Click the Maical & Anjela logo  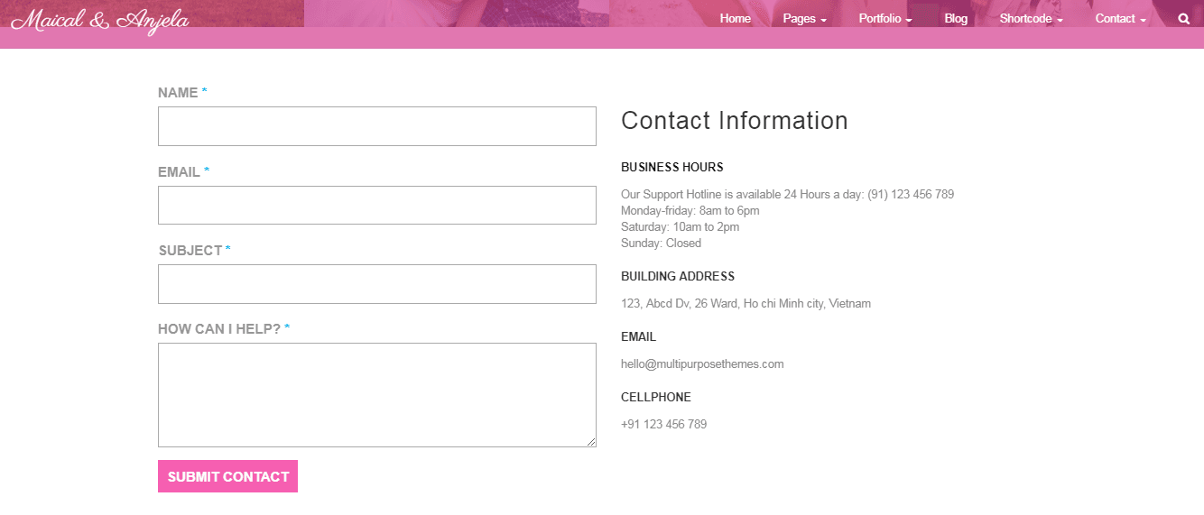pyautogui.click(x=100, y=21)
